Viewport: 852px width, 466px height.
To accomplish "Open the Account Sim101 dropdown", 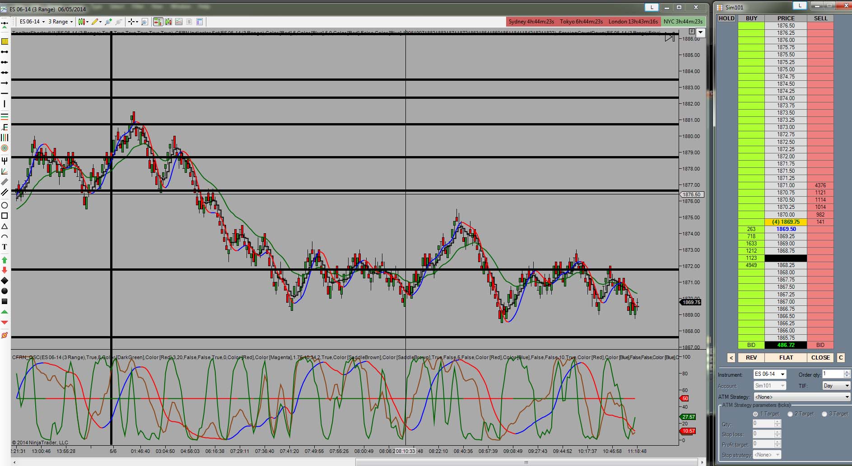I will pos(769,386).
